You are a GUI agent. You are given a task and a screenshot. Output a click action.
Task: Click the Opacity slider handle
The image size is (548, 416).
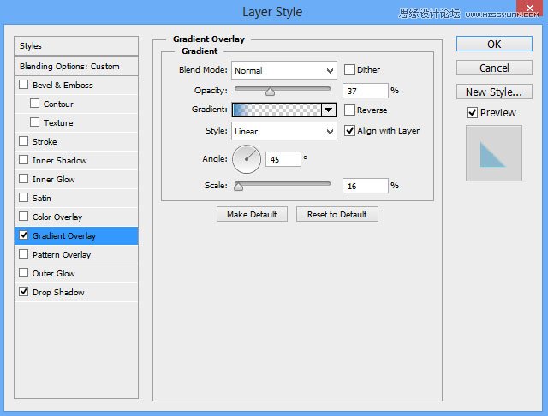270,92
